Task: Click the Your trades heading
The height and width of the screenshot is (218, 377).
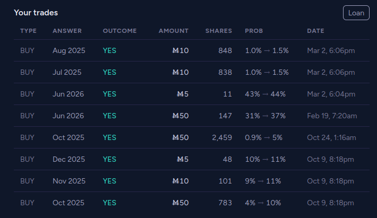Action: (36, 13)
